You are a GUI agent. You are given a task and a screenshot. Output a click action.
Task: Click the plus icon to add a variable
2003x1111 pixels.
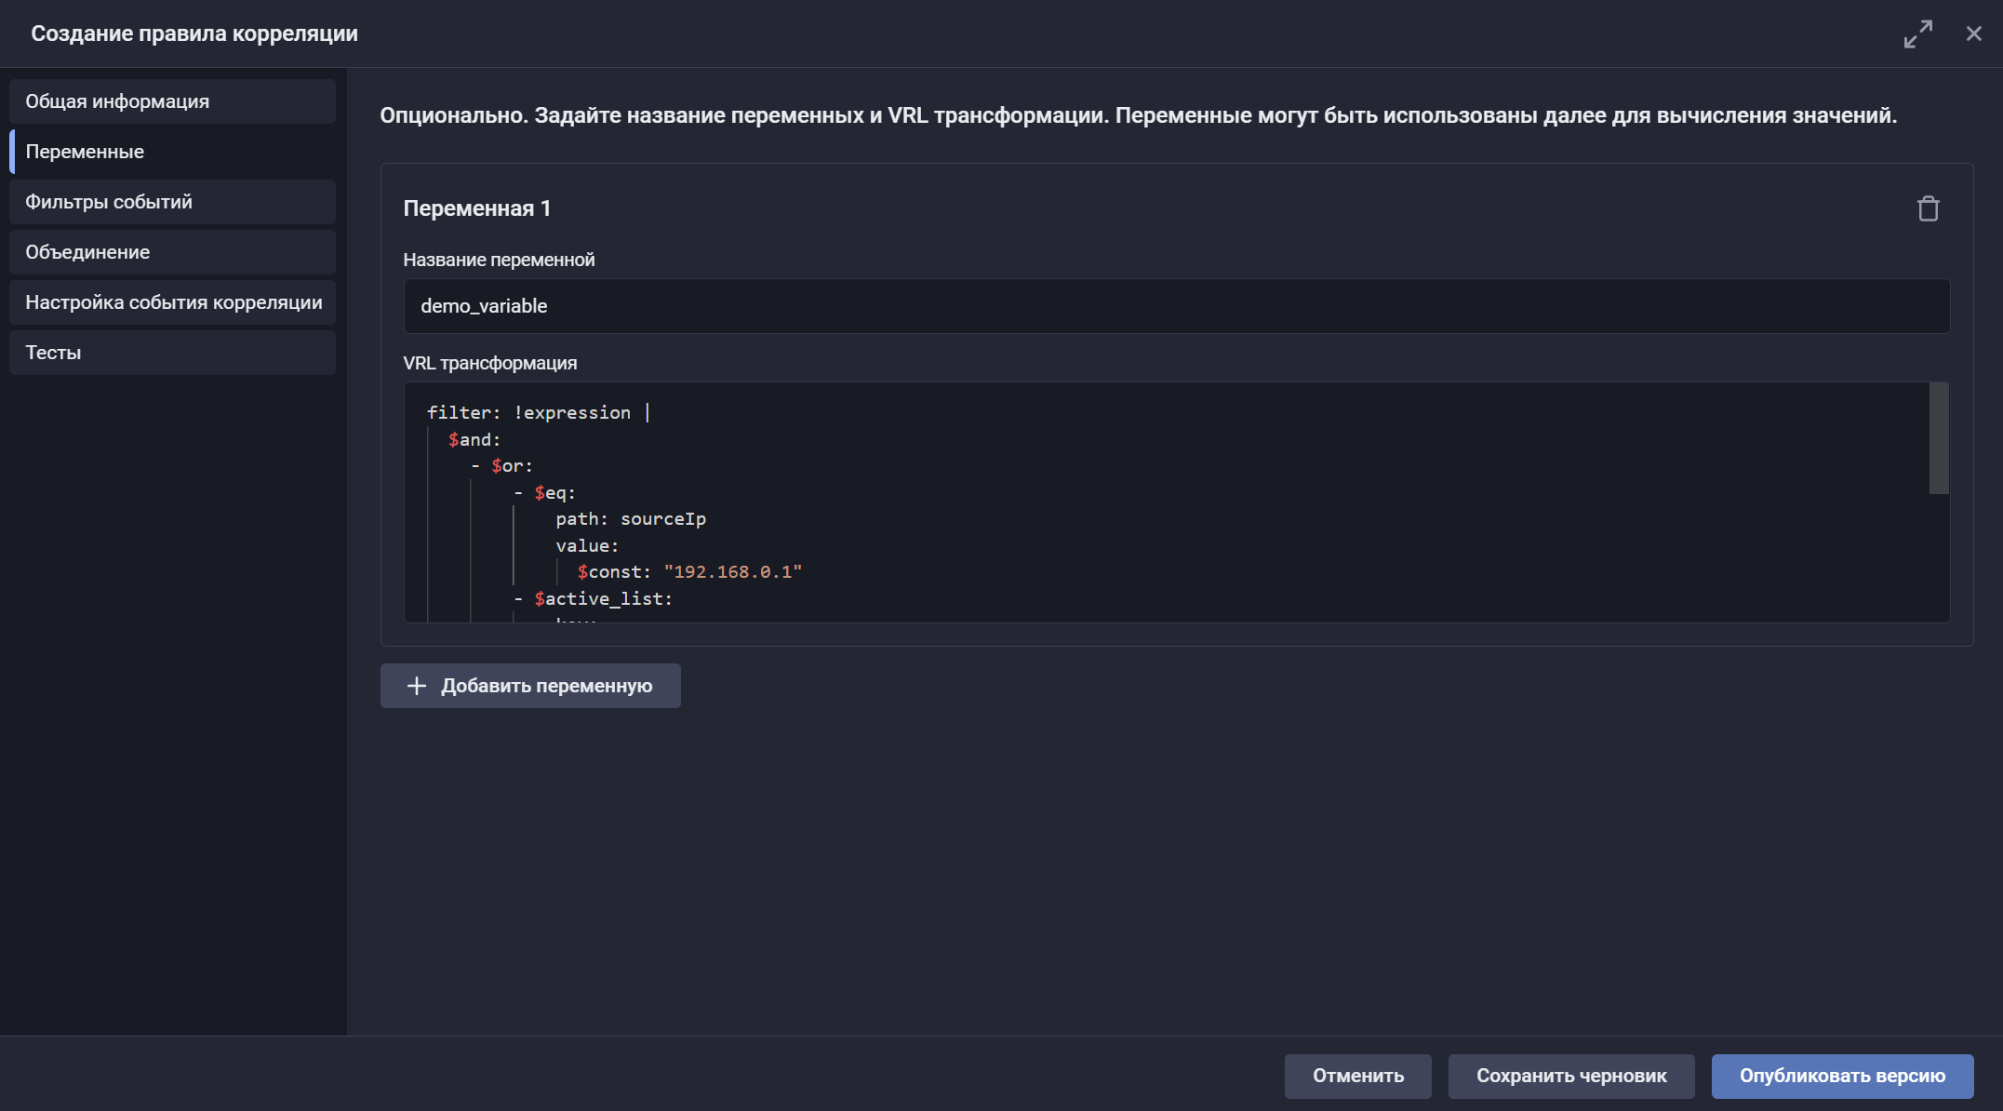tap(416, 685)
